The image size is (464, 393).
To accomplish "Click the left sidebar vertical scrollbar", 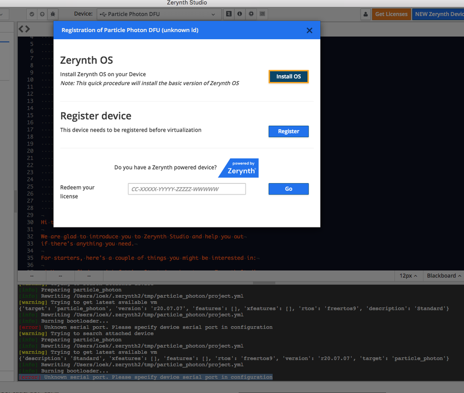I will click(15, 201).
